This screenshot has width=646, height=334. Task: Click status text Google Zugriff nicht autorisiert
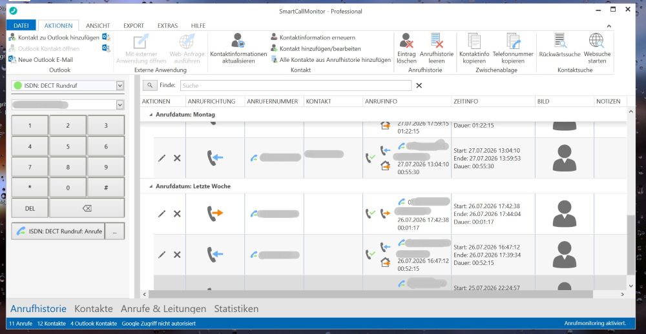159,324
